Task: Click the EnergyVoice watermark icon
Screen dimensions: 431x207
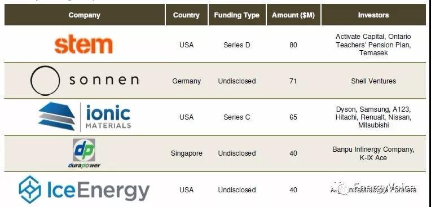Action: [342, 188]
